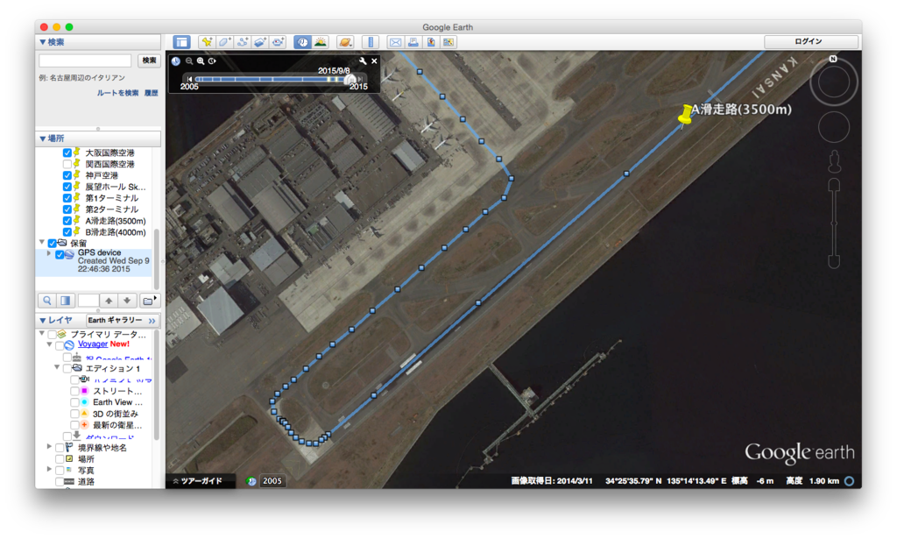
Task: Step time slider back to previous date
Action: click(189, 79)
